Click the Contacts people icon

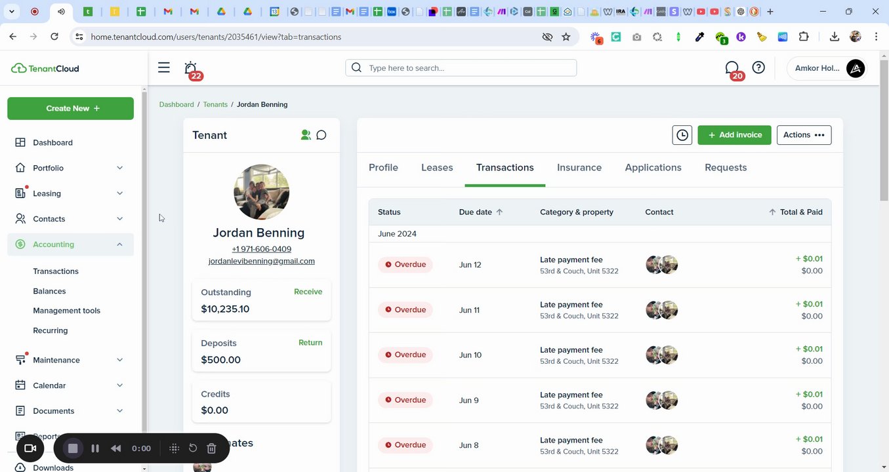20,219
